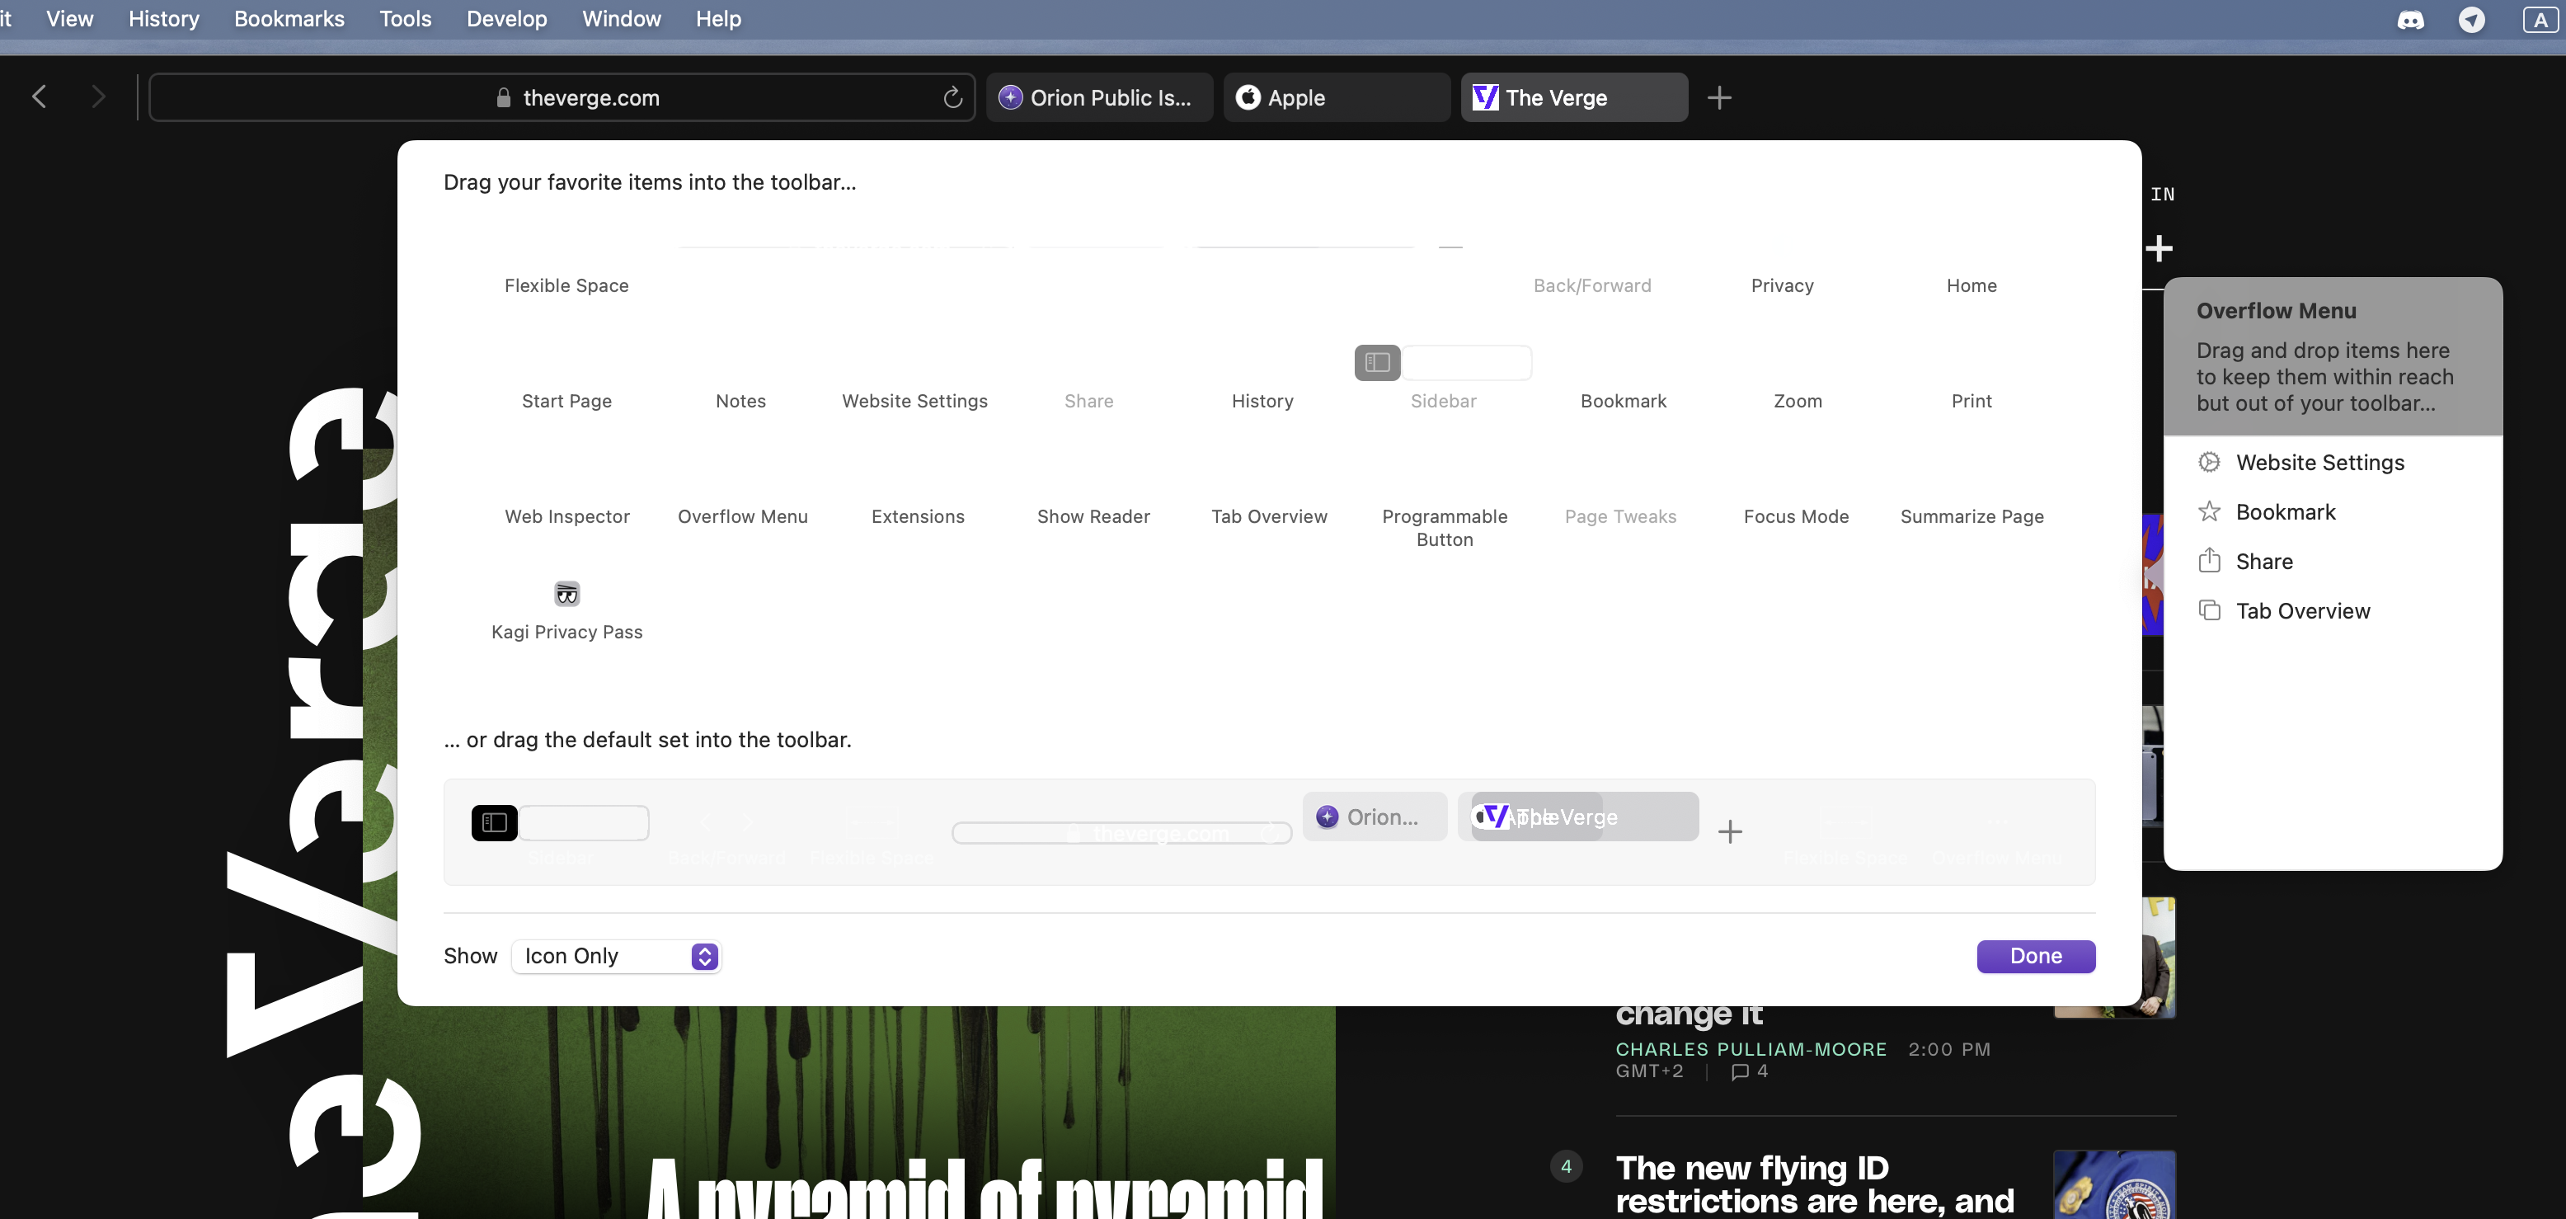Click the Sidebar item icon in the customization palette

(1378, 363)
